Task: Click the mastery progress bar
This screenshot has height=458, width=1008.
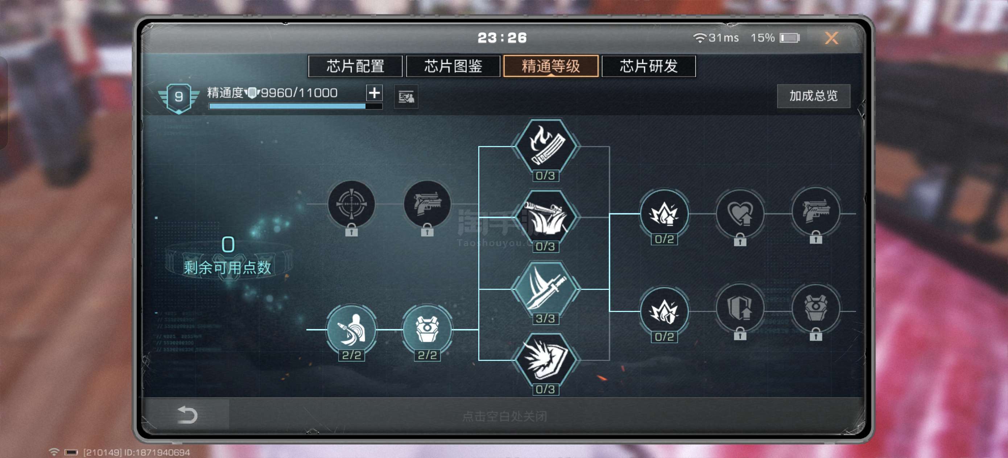Action: coord(296,106)
